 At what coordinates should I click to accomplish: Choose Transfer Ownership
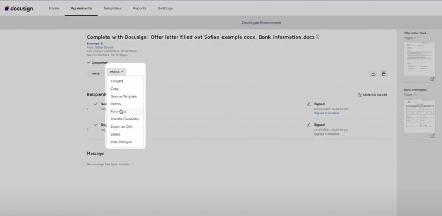[x=125, y=119]
